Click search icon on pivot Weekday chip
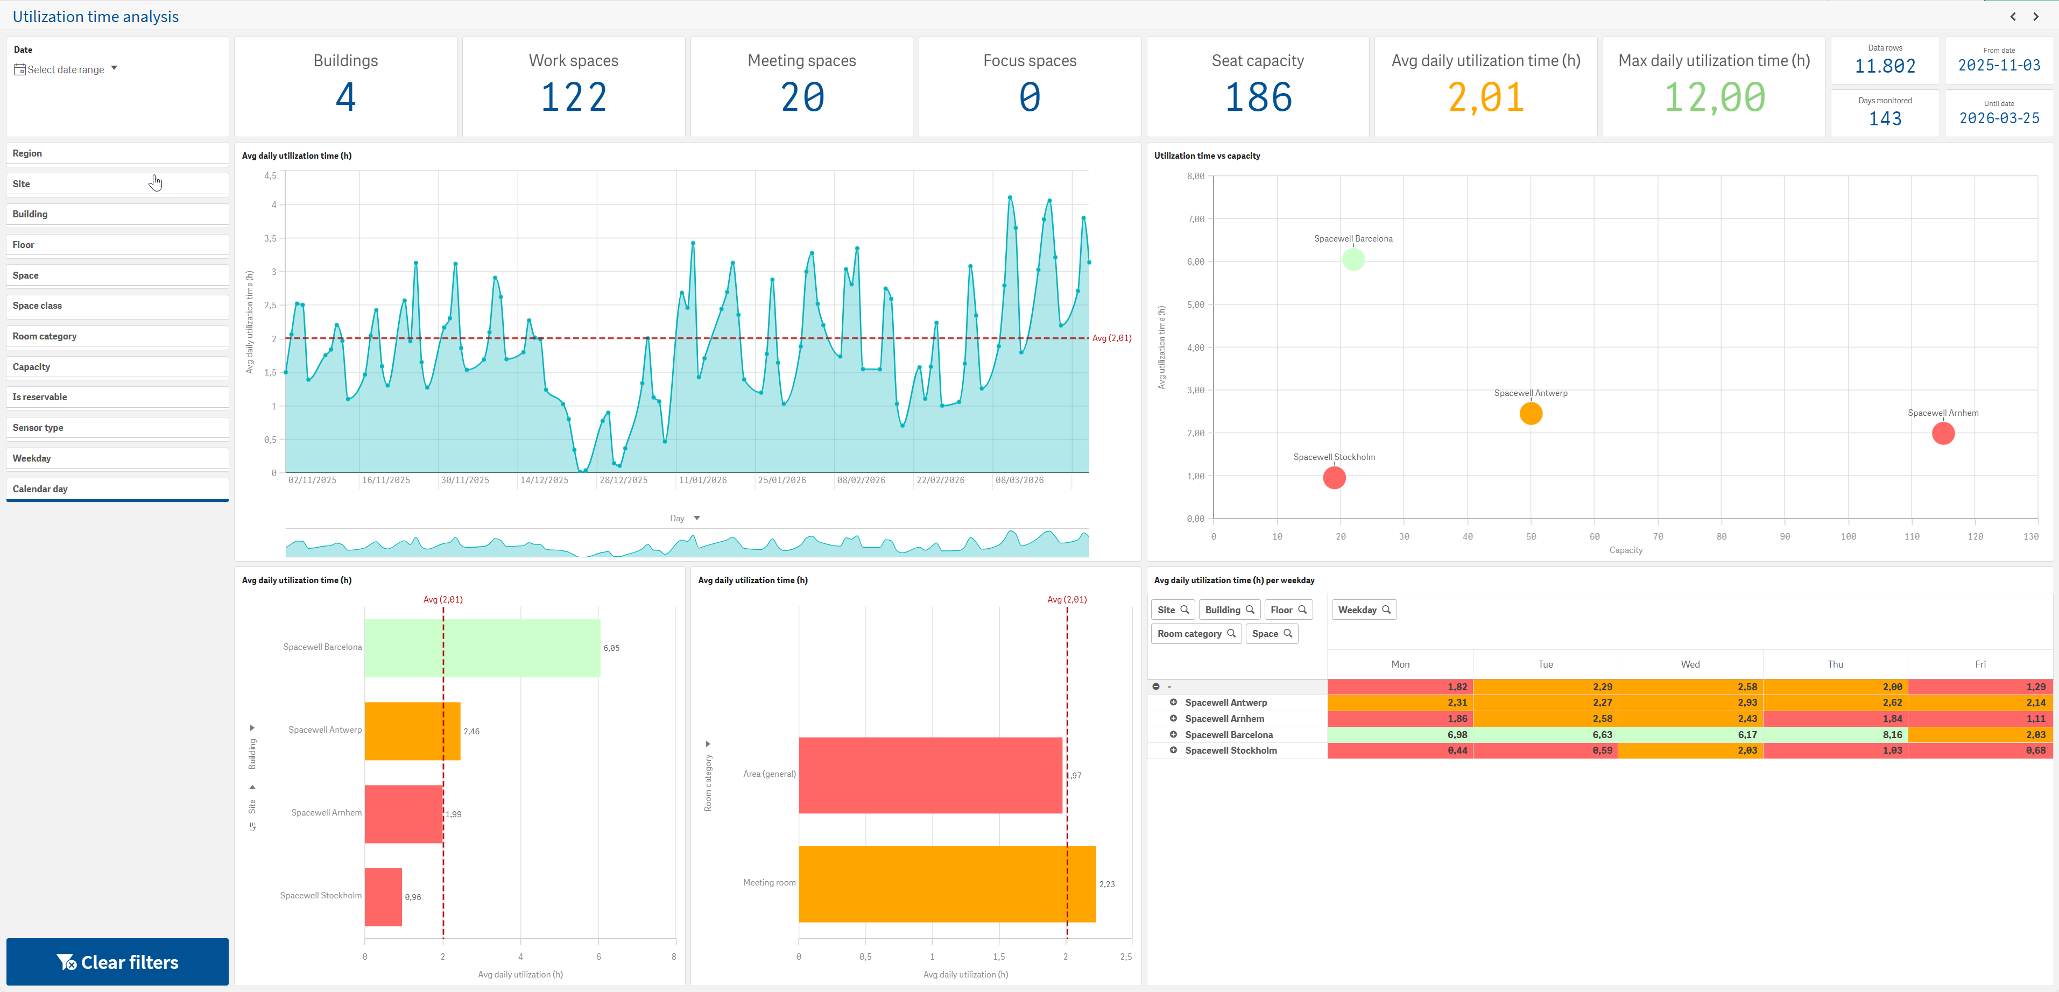Viewport: 2059px width, 992px height. point(1386,610)
